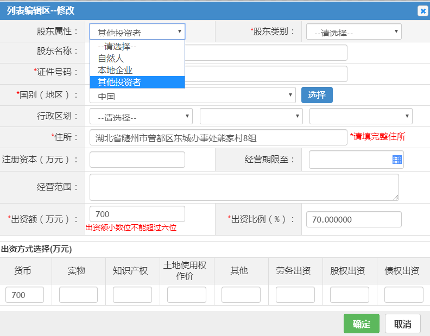Click the 经营期限至 date field

356,160
